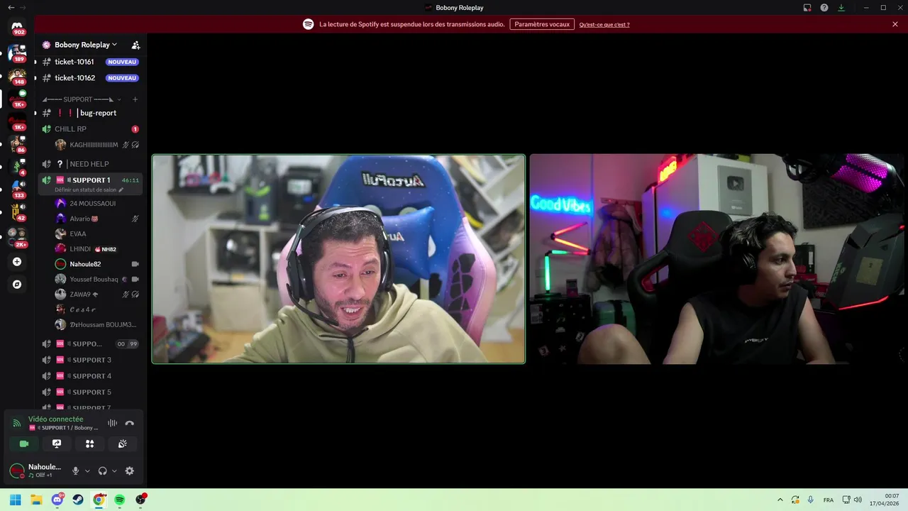This screenshot has width=908, height=511.
Task: Select user Youssef Boushaq
Action: [98, 279]
